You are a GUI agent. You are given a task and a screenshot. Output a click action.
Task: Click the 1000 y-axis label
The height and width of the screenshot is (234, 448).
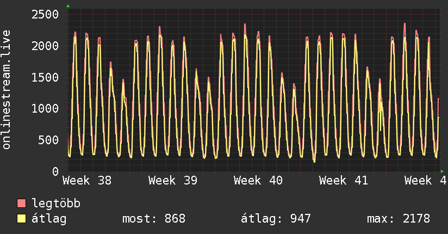(x=45, y=108)
